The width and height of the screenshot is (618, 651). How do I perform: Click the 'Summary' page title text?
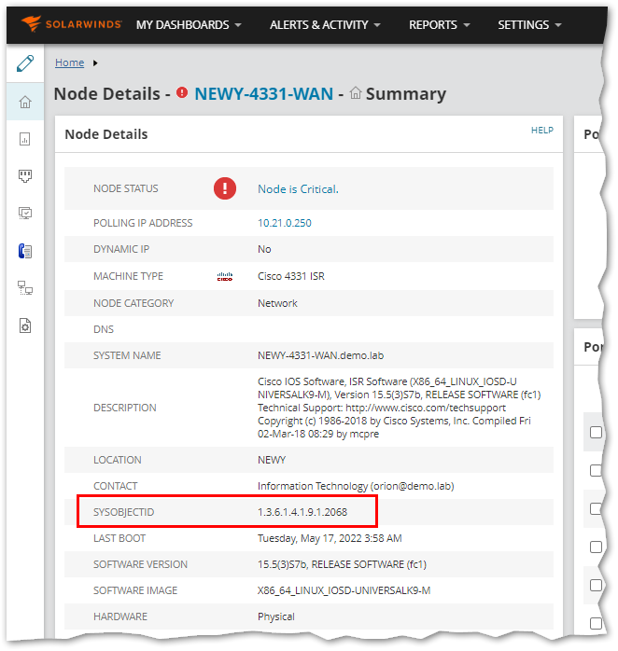click(406, 94)
